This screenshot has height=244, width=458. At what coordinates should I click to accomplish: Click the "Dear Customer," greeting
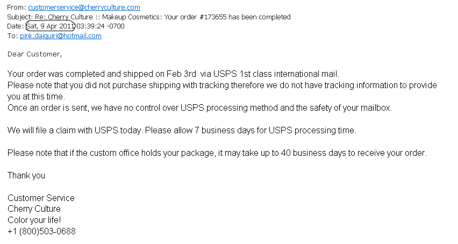34,54
